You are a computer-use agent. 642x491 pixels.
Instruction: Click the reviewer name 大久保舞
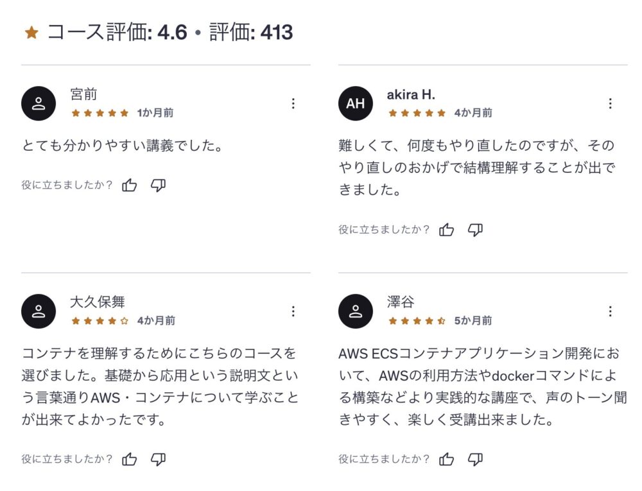point(98,302)
